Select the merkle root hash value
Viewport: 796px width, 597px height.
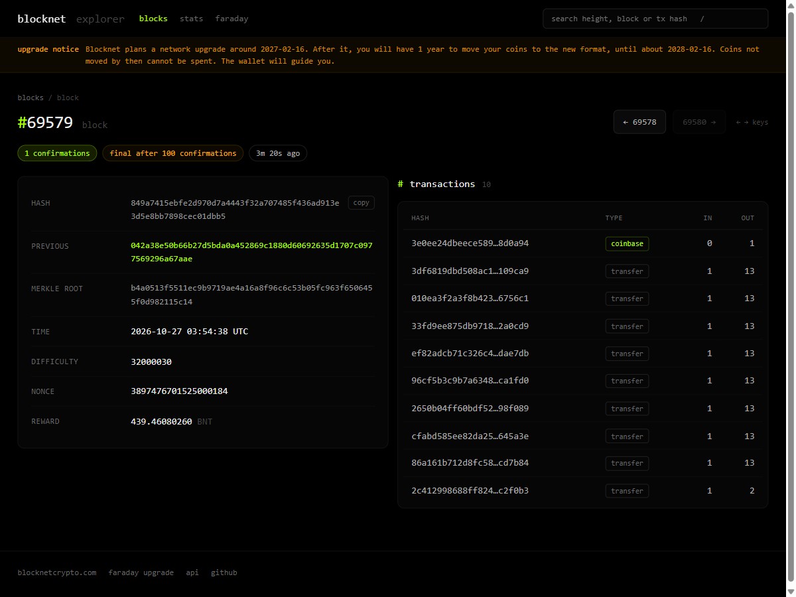click(251, 295)
